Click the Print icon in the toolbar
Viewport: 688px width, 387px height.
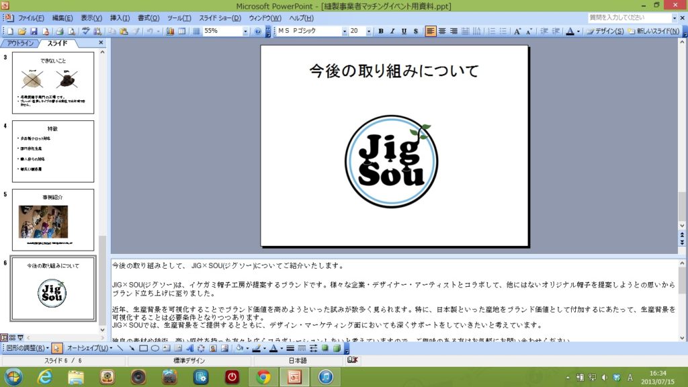click(59, 32)
